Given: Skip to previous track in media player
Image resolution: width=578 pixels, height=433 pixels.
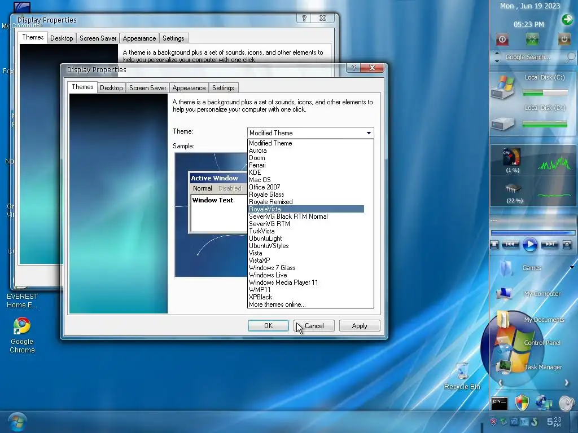Looking at the screenshot, I should [x=510, y=245].
